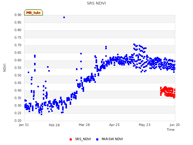Image resolution: width=193 pixels, height=145 pixels.
Task: Select the SRS_NDVI legend label
Action: pos(83,139)
